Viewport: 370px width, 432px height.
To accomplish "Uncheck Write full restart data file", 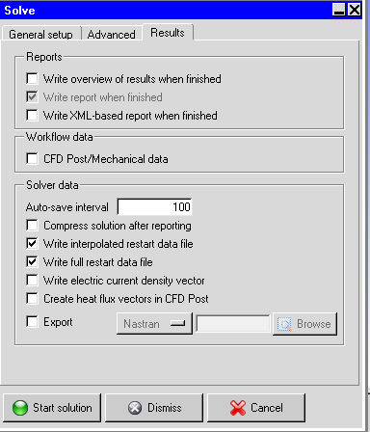I will tap(32, 262).
